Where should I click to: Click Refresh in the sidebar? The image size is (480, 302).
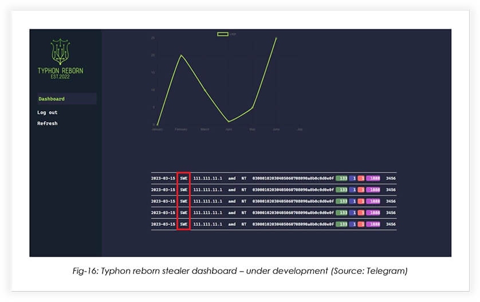pyautogui.click(x=48, y=123)
